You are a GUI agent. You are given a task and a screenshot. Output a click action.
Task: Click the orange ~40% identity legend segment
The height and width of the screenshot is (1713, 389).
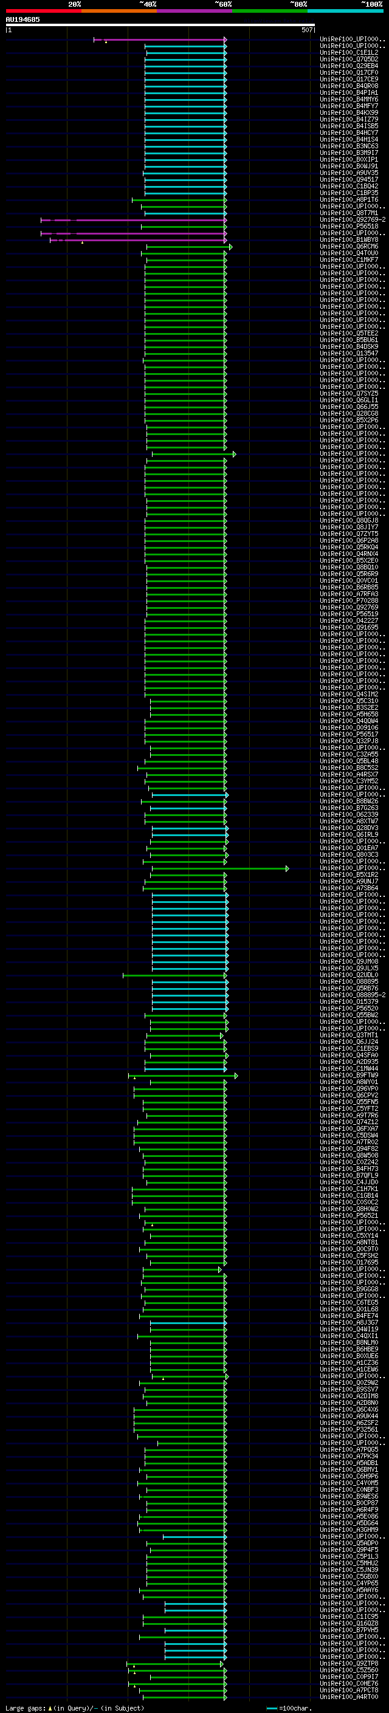(119, 12)
